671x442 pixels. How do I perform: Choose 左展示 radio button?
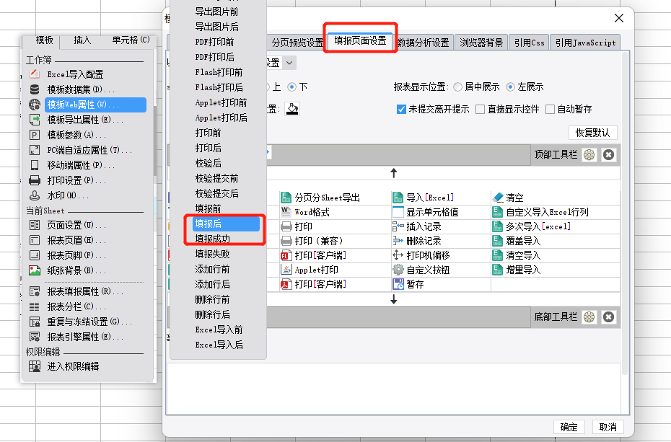point(510,87)
